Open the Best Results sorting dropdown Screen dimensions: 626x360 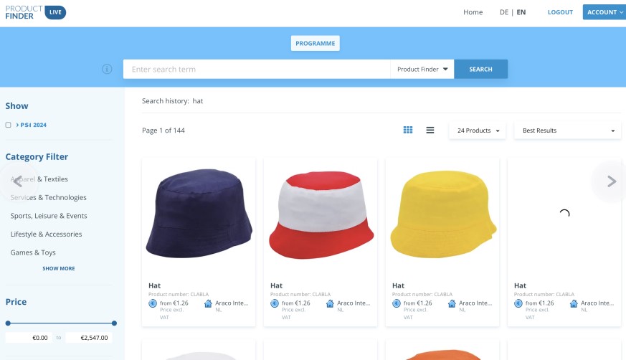[567, 131]
